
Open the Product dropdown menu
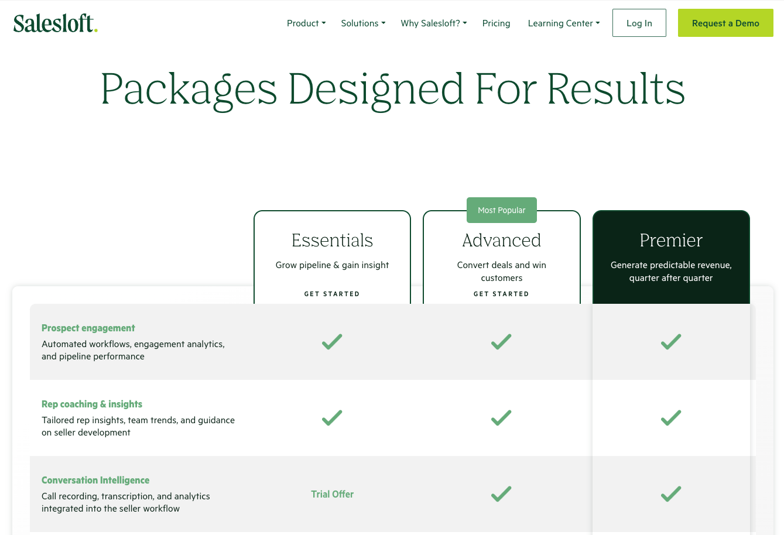[x=306, y=23]
